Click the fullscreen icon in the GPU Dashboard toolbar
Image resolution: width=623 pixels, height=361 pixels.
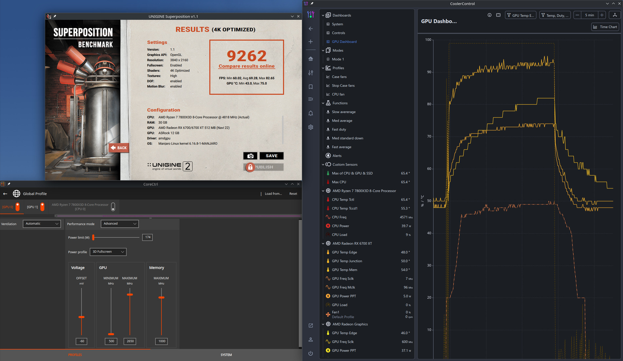coord(498,15)
